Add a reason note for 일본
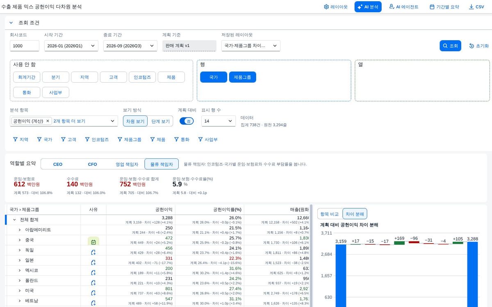The height and width of the screenshot is (307, 492). [93, 262]
